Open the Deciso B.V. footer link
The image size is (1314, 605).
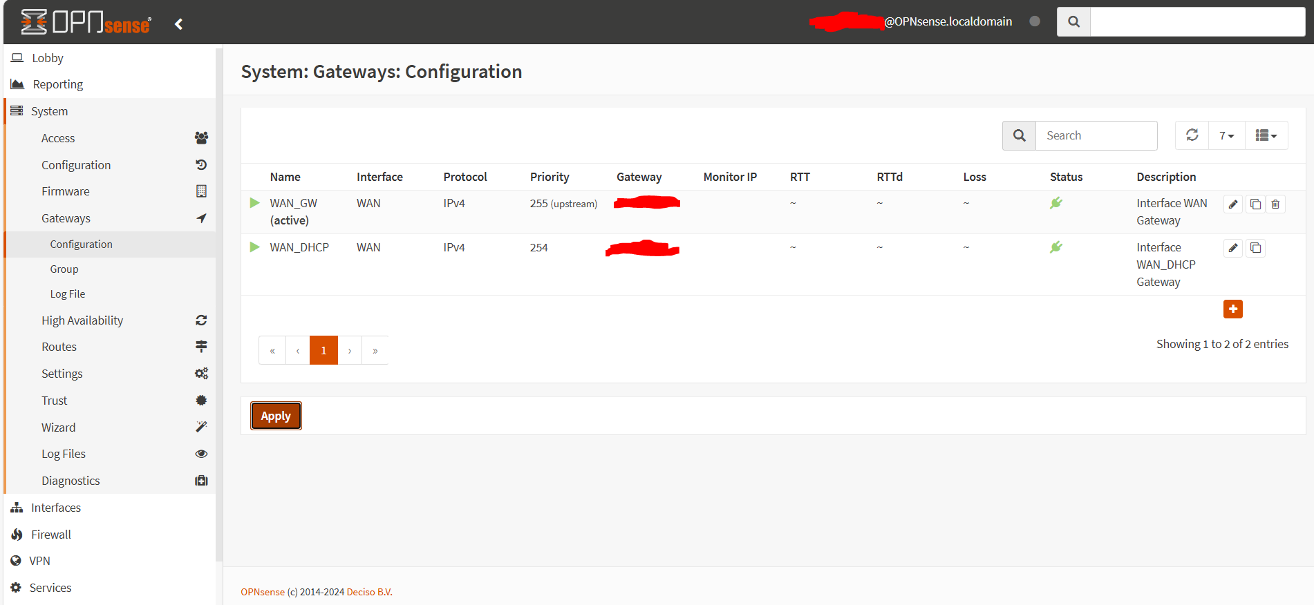tap(370, 592)
